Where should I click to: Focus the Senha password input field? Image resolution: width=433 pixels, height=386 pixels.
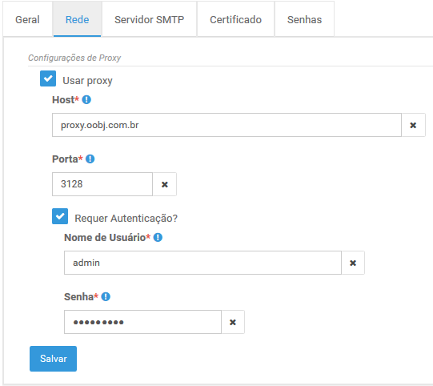tap(142, 322)
